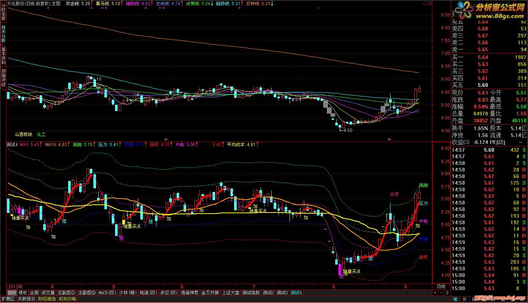This screenshot has width=528, height=303.
Task: Switch to the 成交量 indicator
Action: [x=48, y=293]
